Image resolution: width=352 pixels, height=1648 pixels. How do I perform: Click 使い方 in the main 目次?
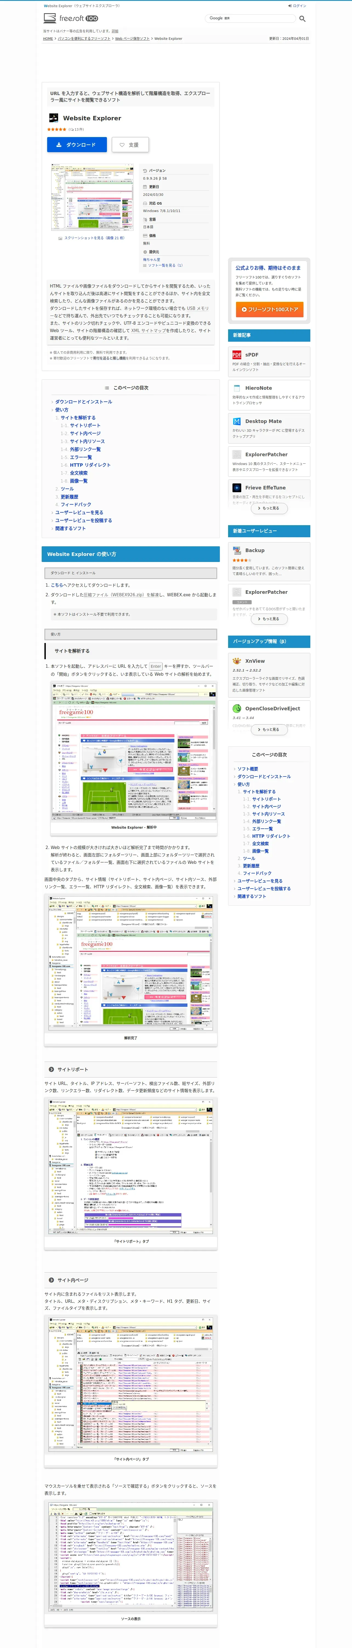61,410
